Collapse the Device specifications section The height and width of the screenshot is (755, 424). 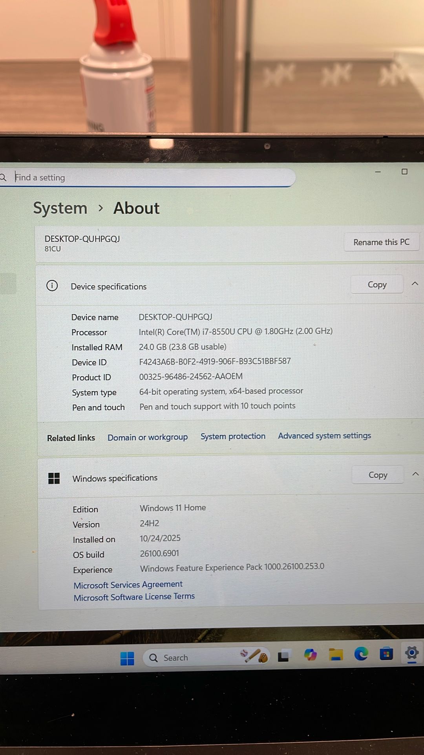pyautogui.click(x=415, y=284)
